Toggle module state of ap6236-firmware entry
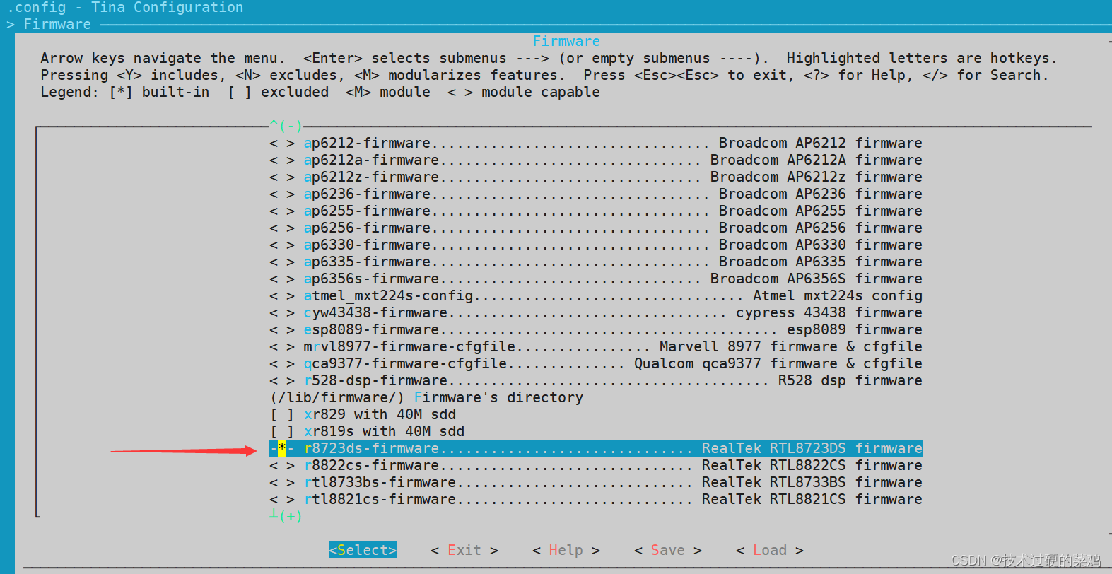Screen dimensions: 1112x574 (x=281, y=194)
